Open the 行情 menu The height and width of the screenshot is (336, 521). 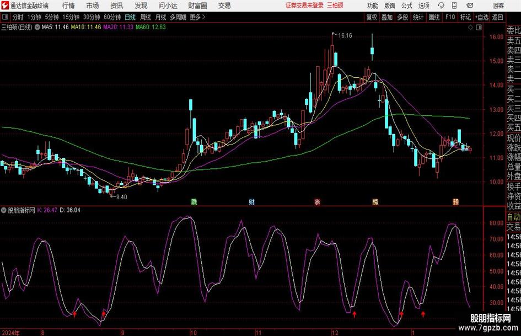tap(68, 6)
